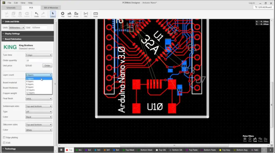
Task: Choose the Text tool in toolbar
Action: coord(69,14)
